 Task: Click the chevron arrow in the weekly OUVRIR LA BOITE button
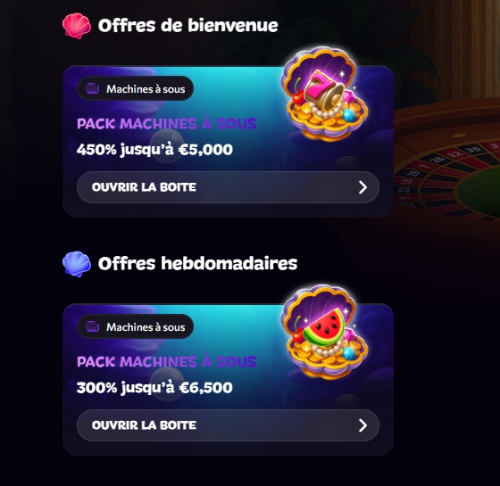[362, 425]
